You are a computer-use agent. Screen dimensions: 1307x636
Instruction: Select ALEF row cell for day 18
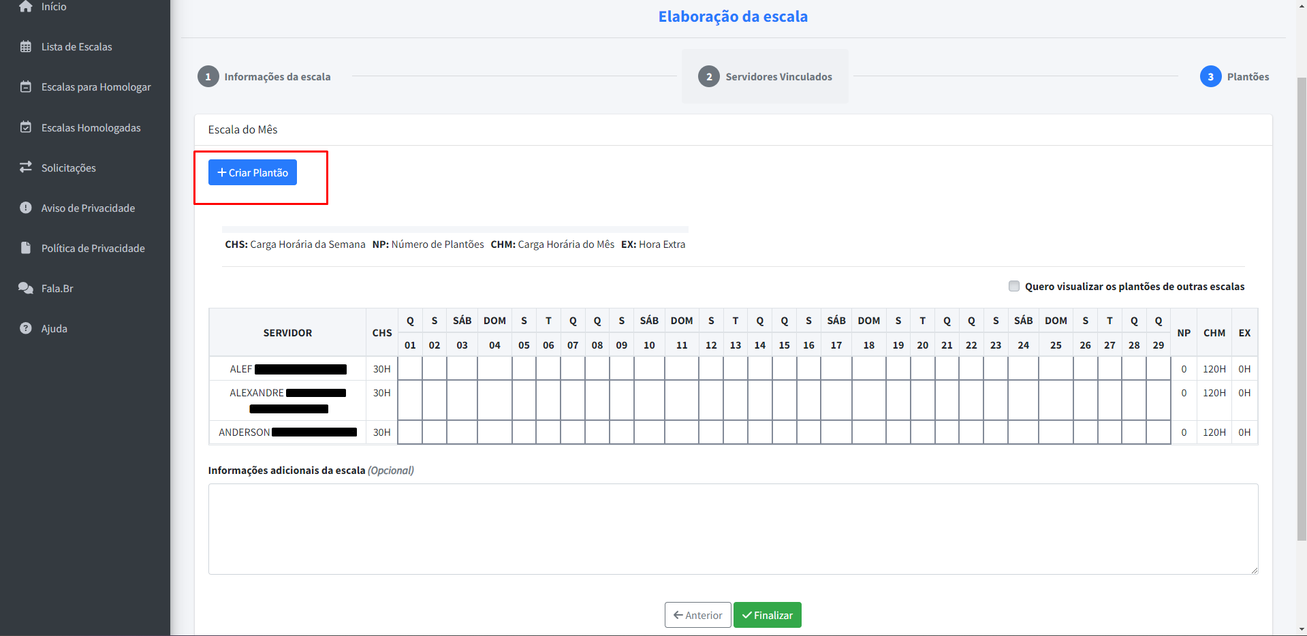coord(869,369)
